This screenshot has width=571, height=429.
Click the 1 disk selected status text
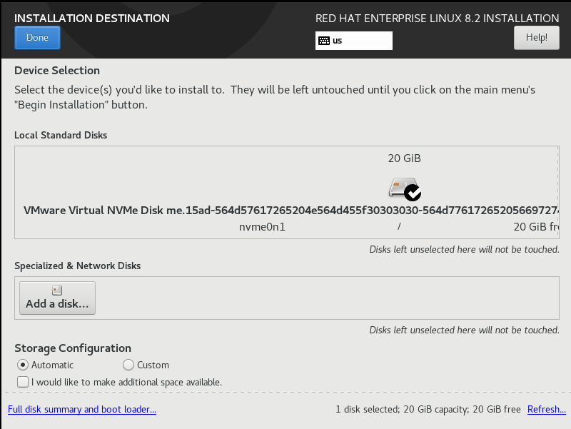(x=428, y=409)
